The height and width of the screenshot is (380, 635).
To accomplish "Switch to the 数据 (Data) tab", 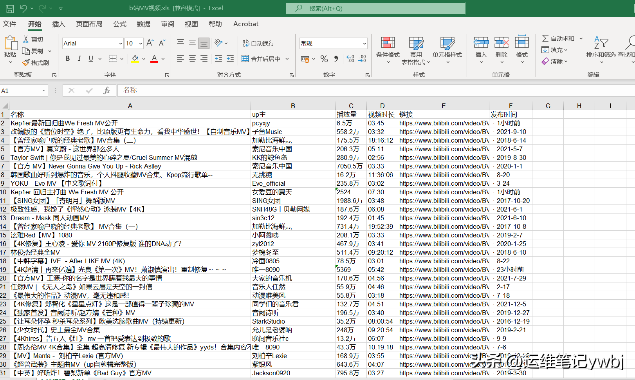I will (x=144, y=24).
